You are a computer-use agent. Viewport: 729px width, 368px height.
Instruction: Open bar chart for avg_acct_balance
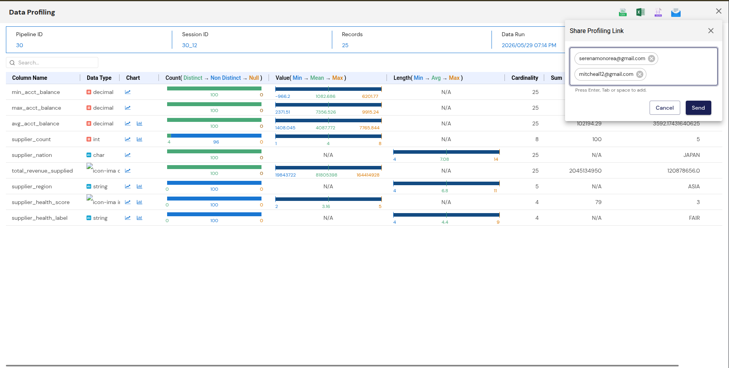pos(139,123)
